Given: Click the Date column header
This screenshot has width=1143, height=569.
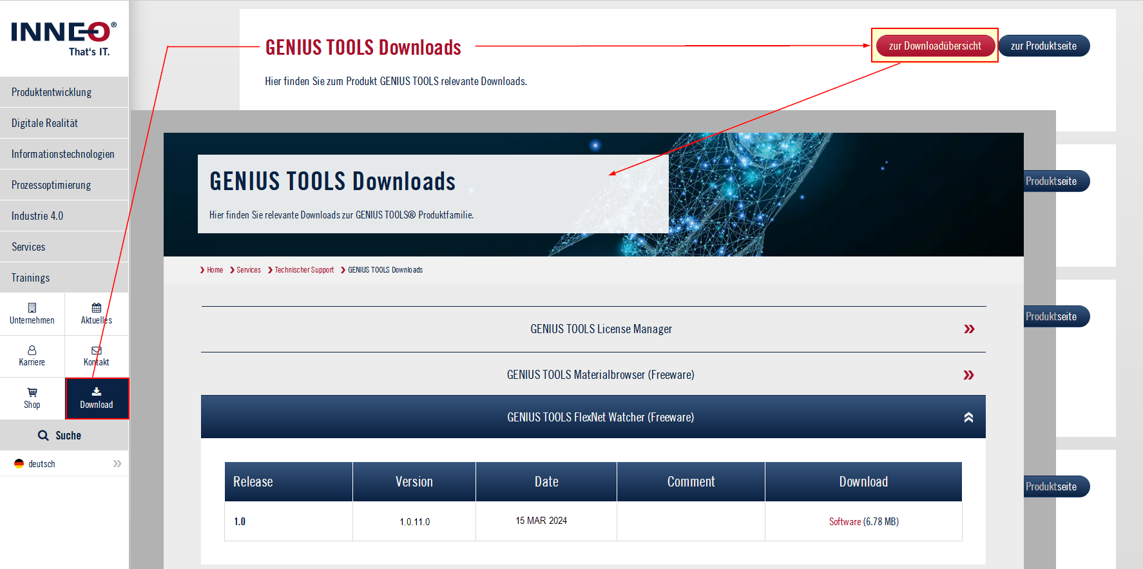Looking at the screenshot, I should point(546,481).
